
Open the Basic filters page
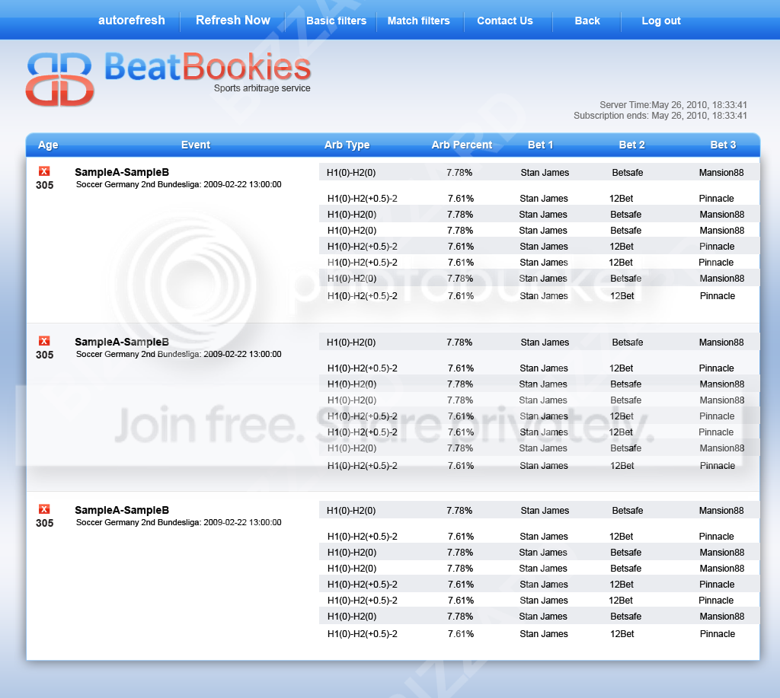coord(336,21)
